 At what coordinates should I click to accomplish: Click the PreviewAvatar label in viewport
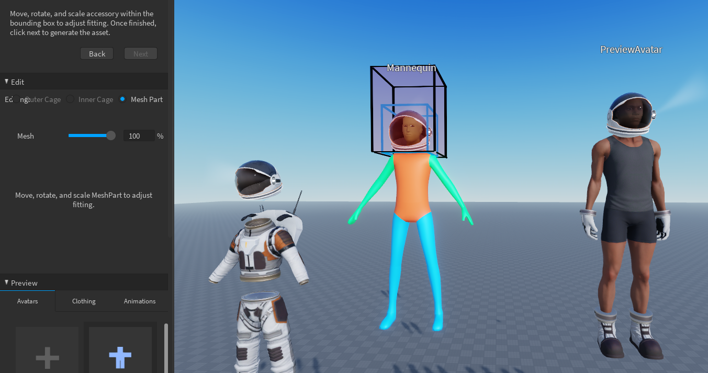click(631, 50)
